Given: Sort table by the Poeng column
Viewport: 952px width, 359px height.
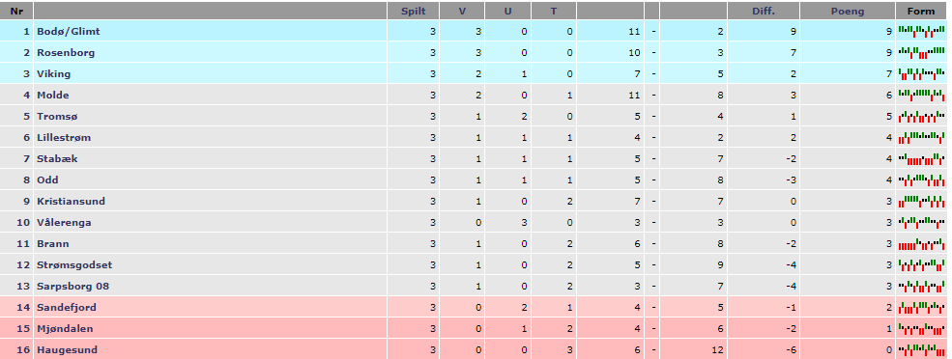Looking at the screenshot, I should click(848, 11).
